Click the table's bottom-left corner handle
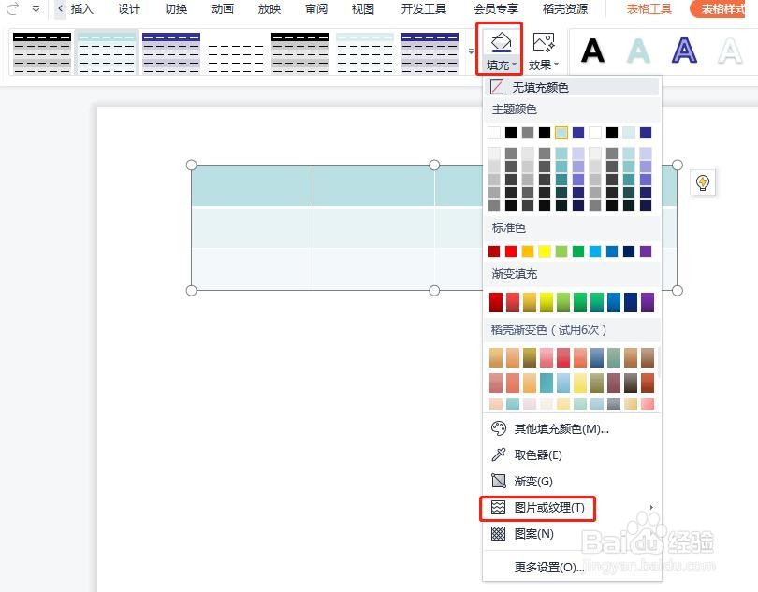The width and height of the screenshot is (758, 592). click(192, 291)
